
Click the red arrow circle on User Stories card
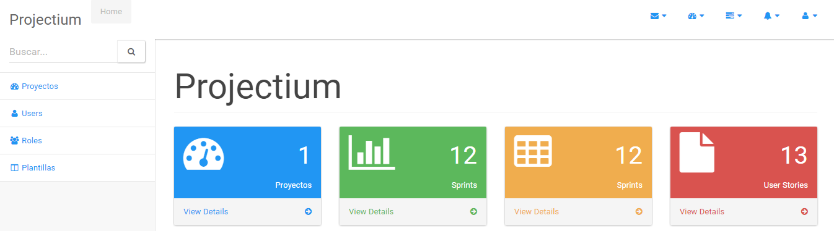point(804,212)
